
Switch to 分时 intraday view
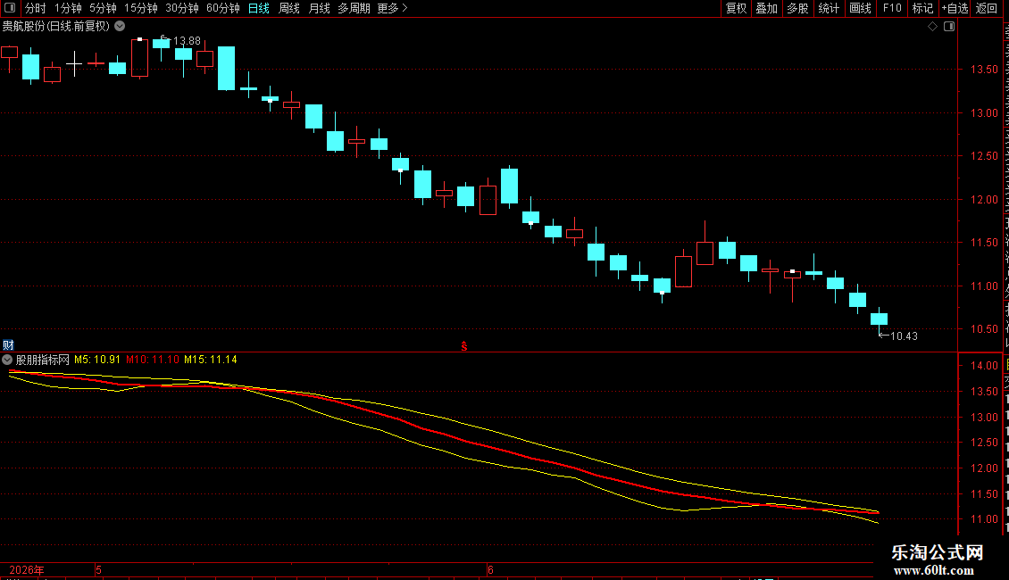(35, 8)
